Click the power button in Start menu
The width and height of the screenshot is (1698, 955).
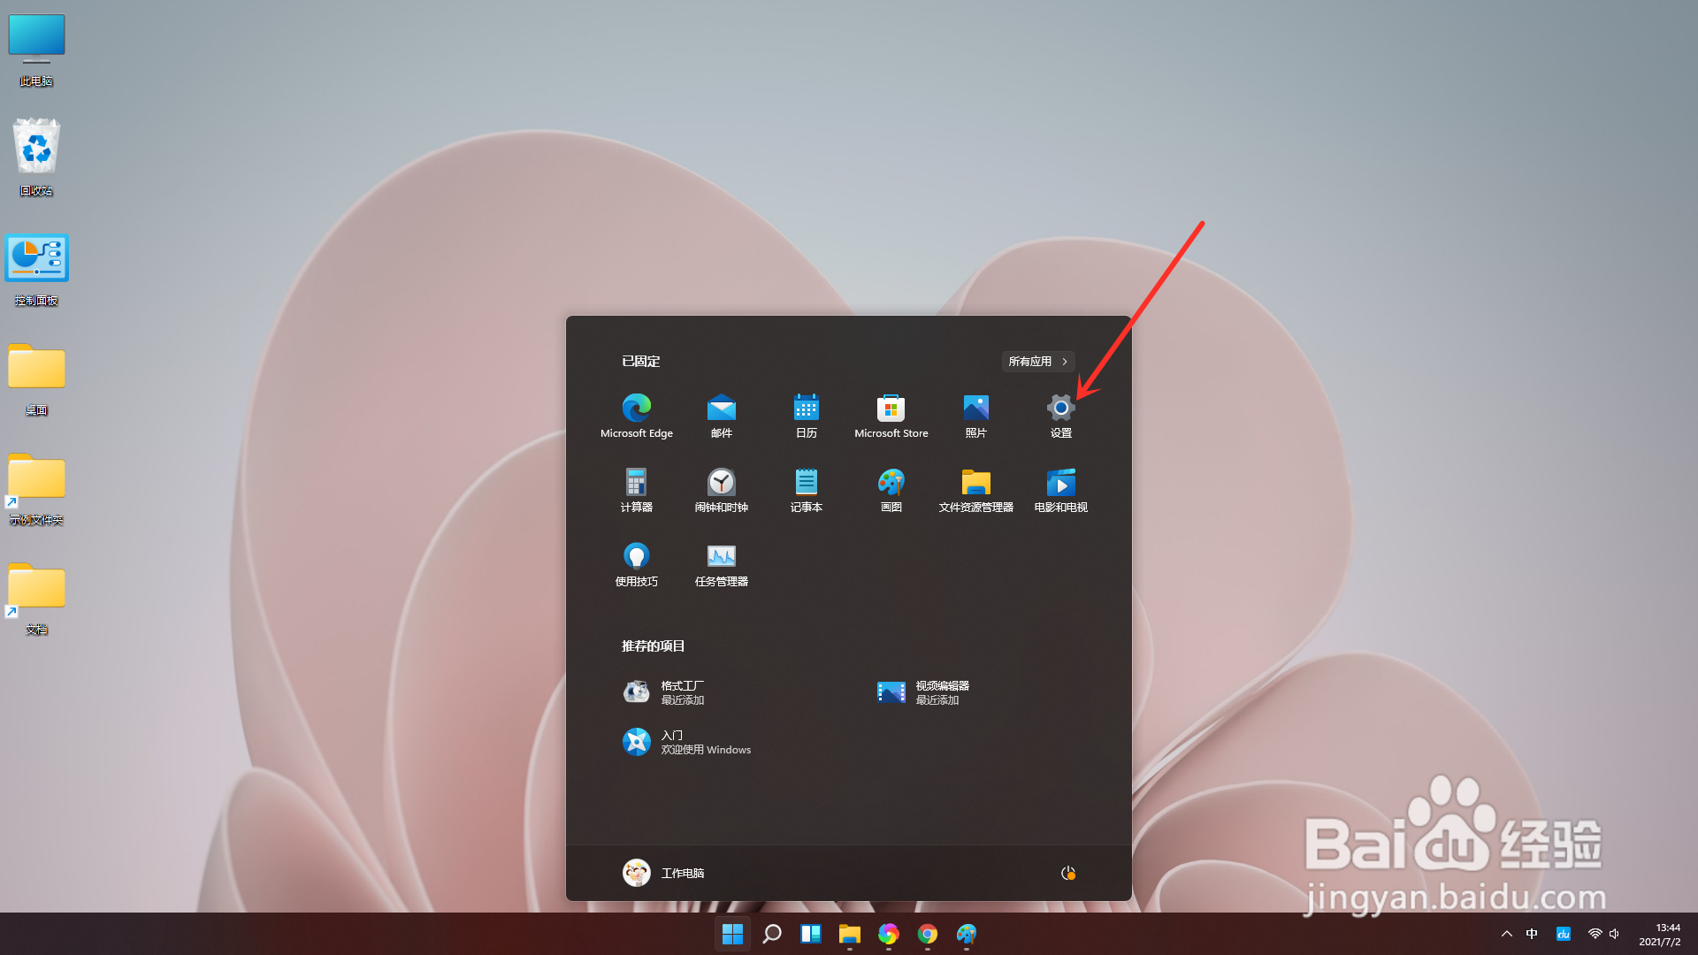click(1067, 873)
